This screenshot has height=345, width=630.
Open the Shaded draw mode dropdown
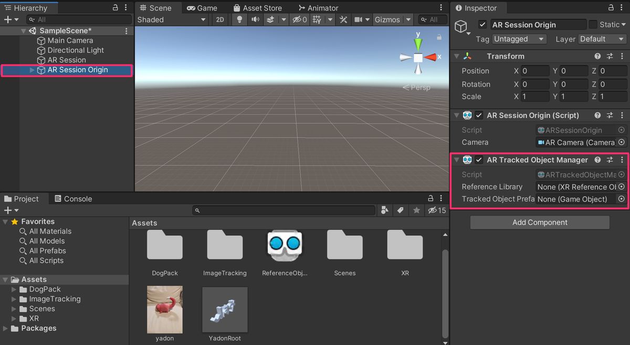(x=172, y=19)
